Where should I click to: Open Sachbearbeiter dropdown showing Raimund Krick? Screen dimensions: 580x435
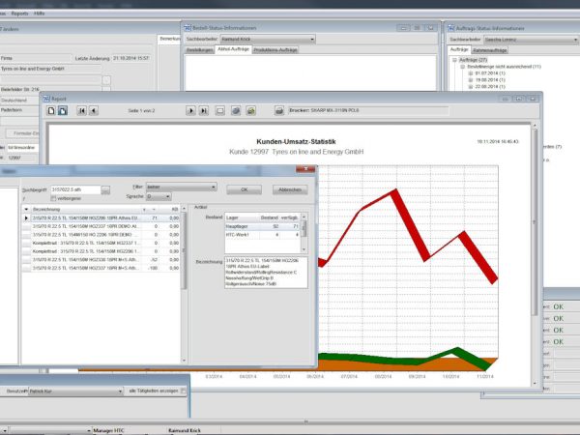[268, 40]
